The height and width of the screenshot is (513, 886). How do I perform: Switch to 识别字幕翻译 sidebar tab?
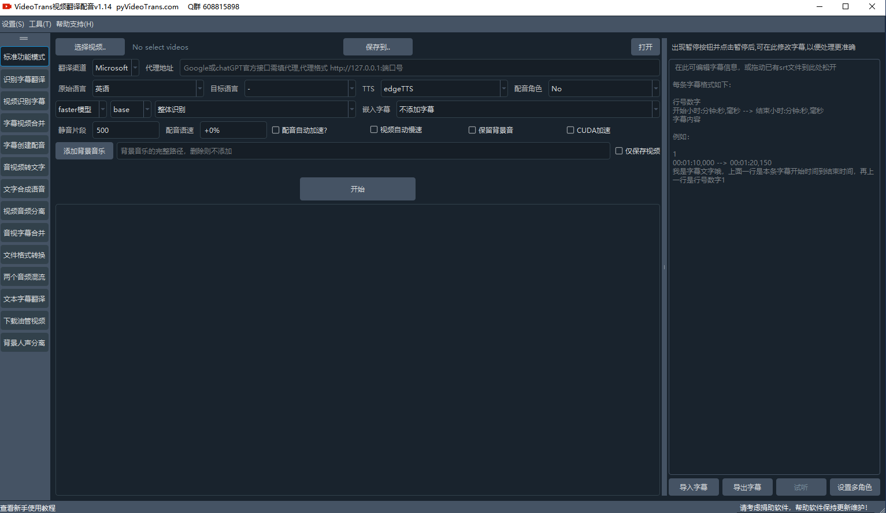coord(24,79)
